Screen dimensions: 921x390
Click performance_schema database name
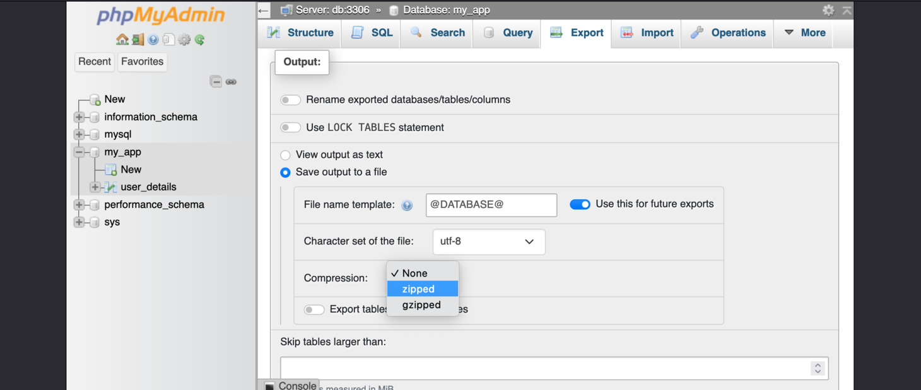(155, 205)
